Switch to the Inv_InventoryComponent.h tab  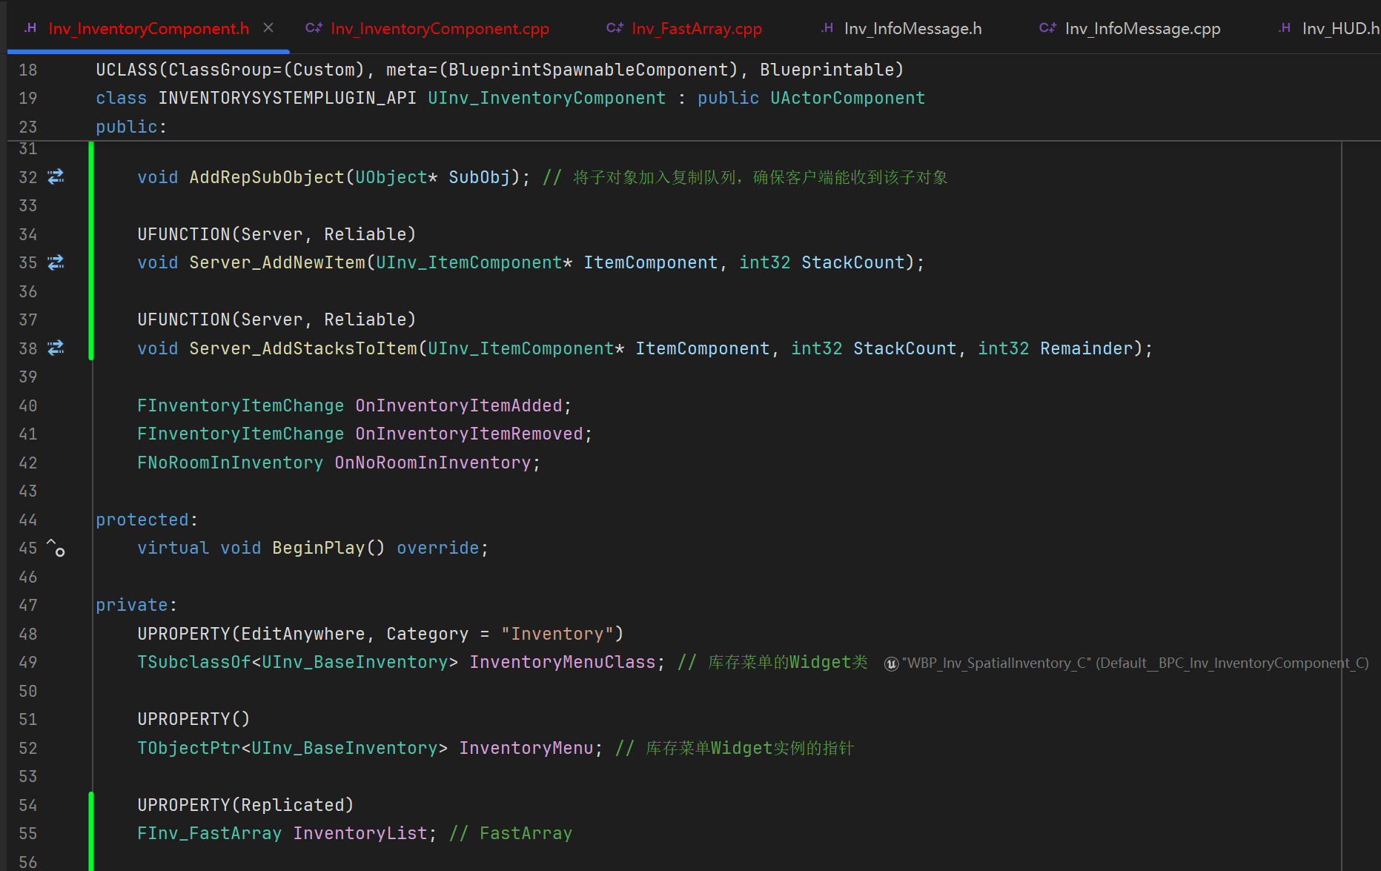(148, 28)
